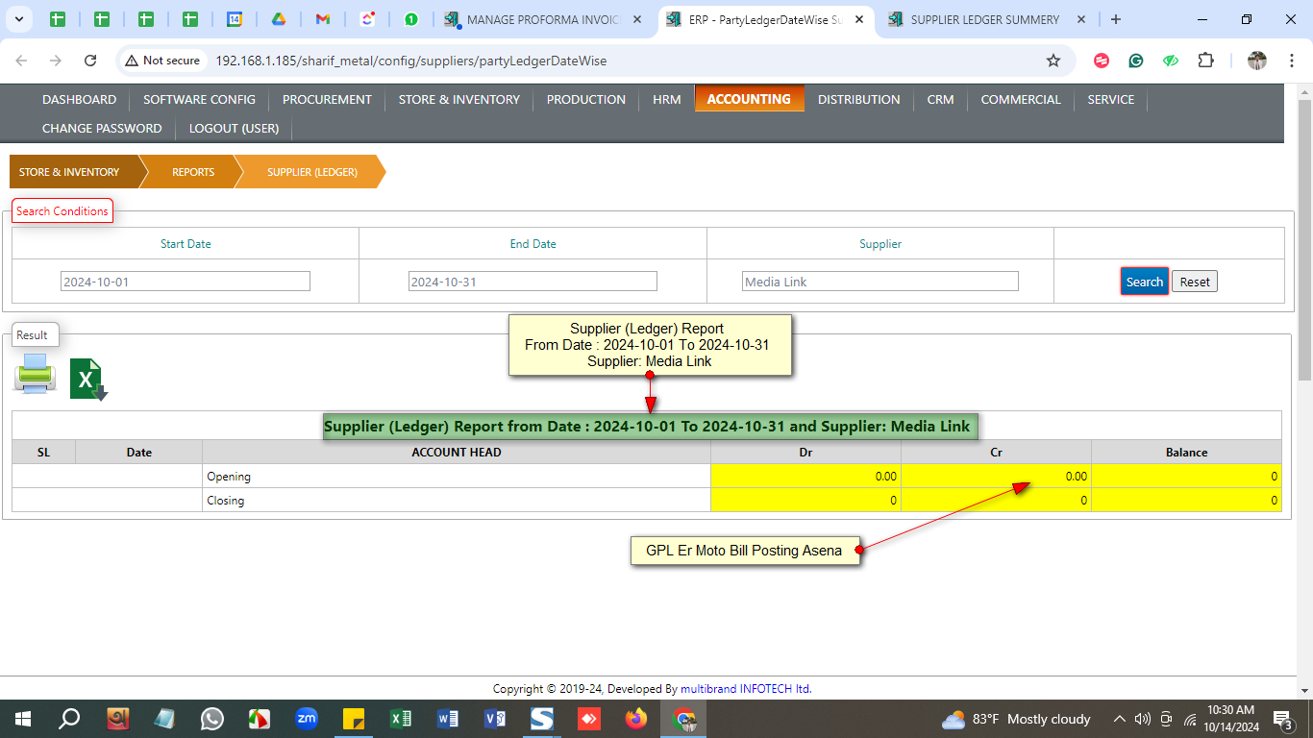This screenshot has width=1313, height=738.
Task: Open WhatsApp from the taskbar
Action: (x=211, y=719)
